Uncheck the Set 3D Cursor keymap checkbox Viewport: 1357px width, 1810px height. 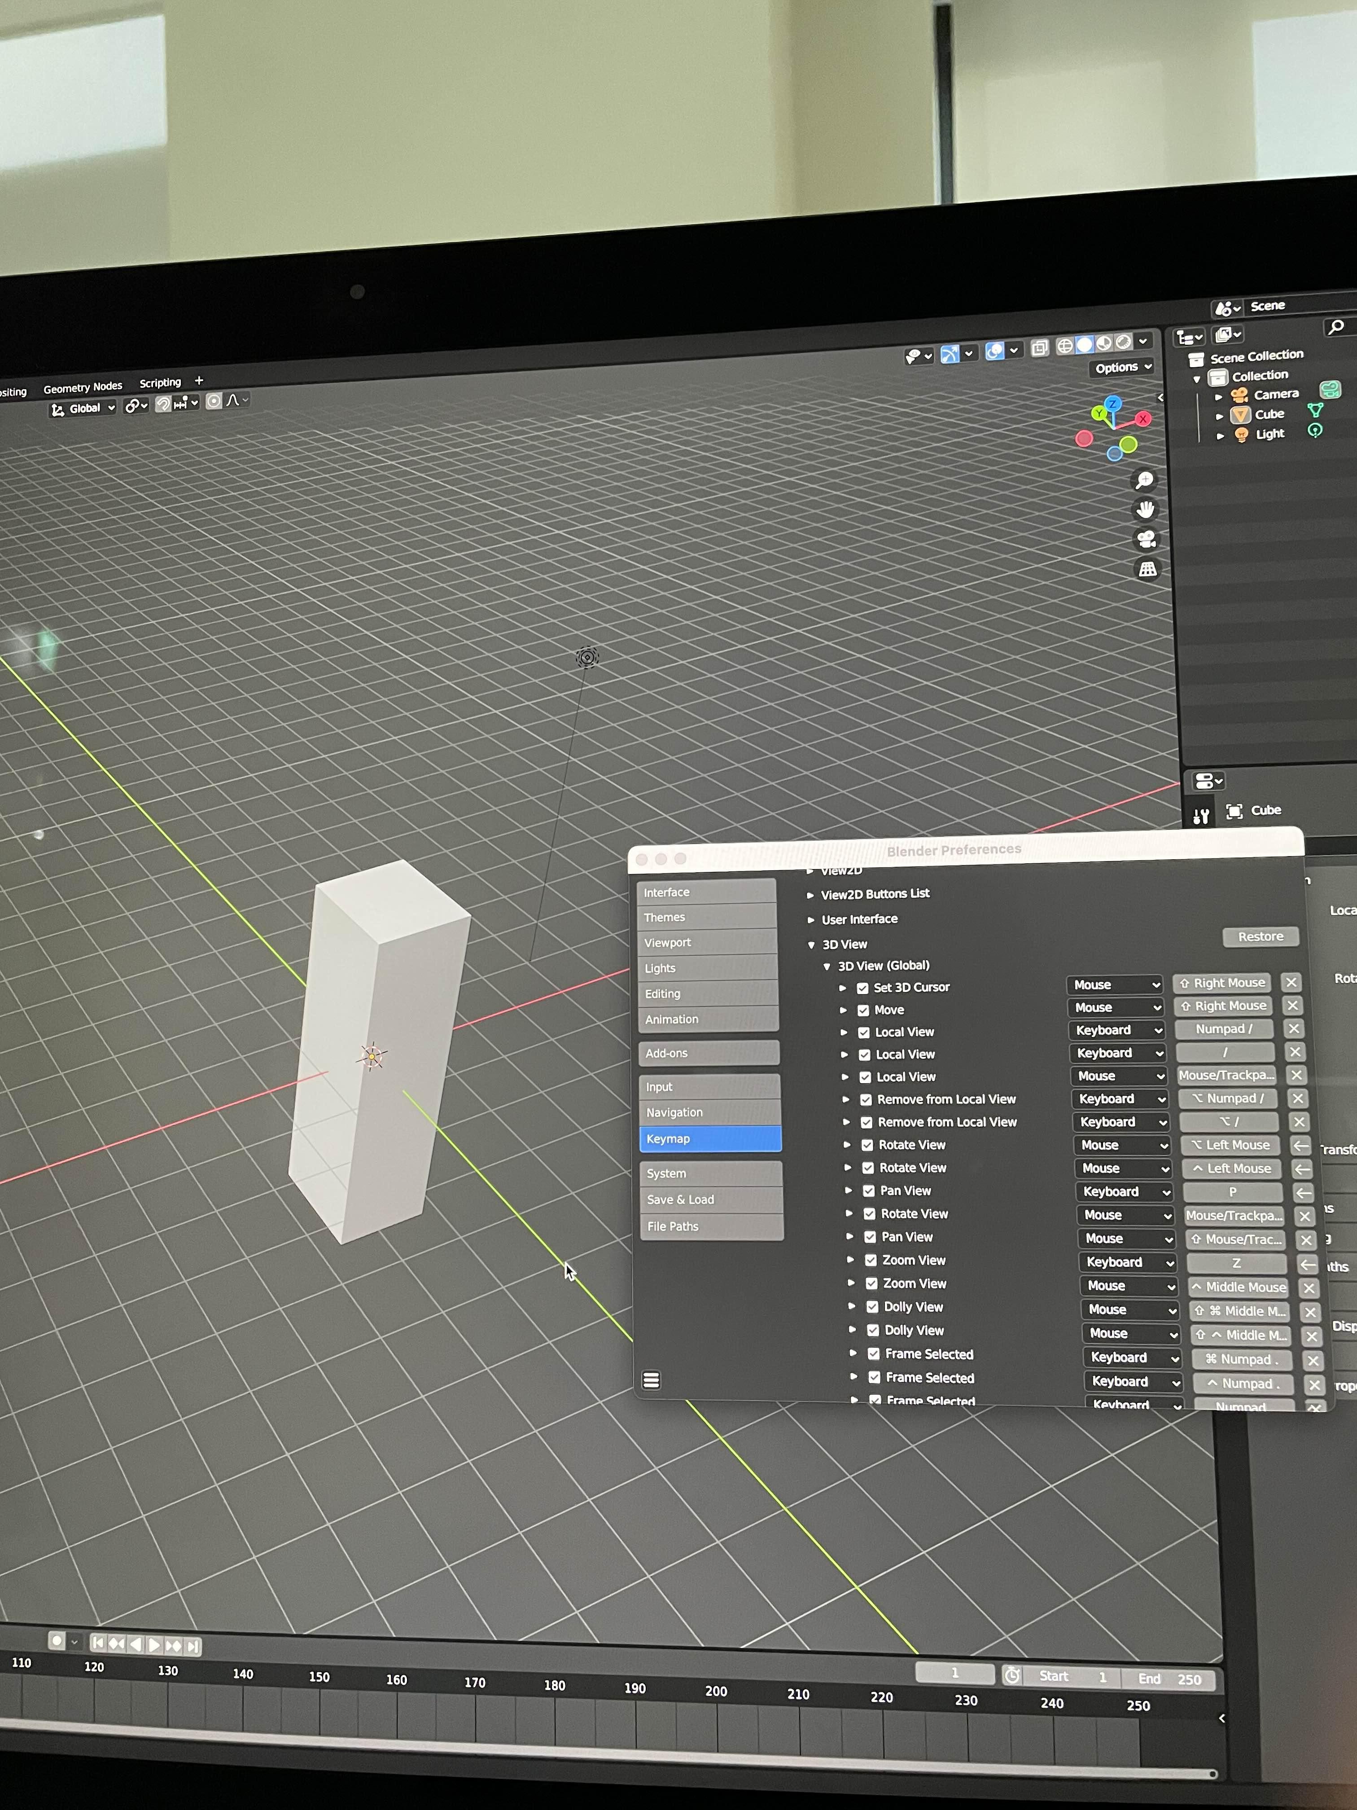(x=862, y=988)
